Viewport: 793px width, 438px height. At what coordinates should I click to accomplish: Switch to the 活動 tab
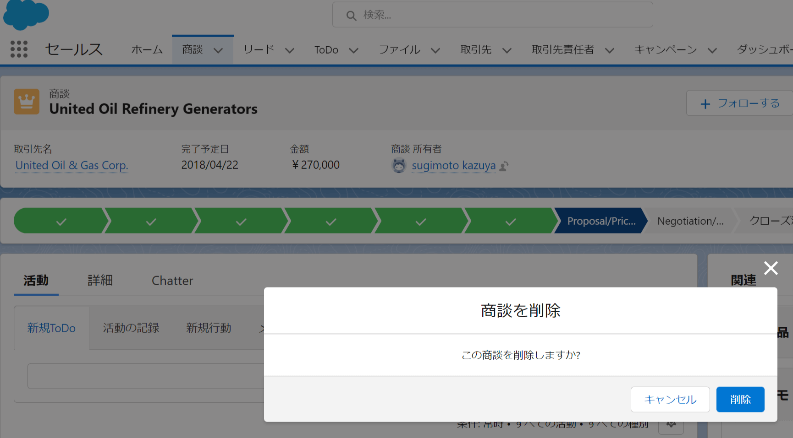pyautogui.click(x=36, y=281)
